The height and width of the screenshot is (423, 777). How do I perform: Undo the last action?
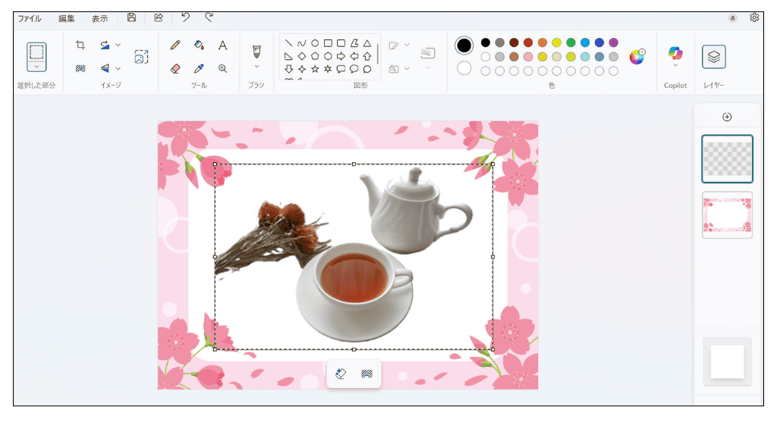click(185, 17)
